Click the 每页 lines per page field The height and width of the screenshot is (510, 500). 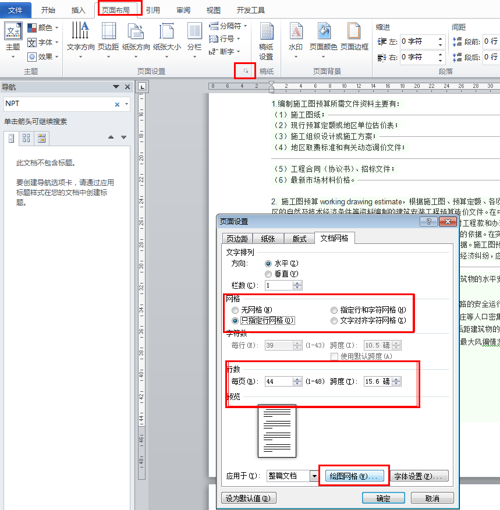point(279,381)
